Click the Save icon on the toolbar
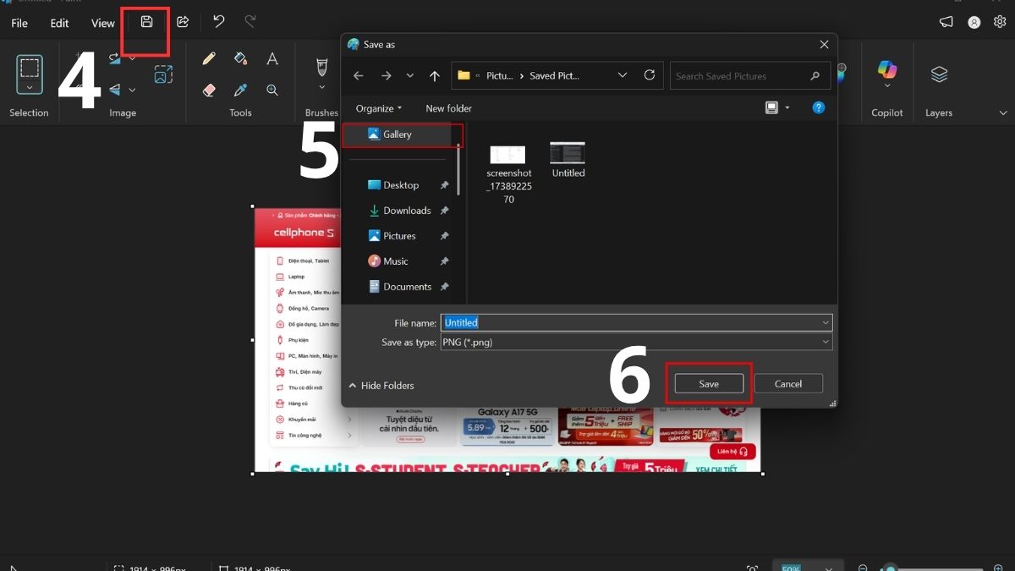This screenshot has width=1015, height=571. point(145,23)
